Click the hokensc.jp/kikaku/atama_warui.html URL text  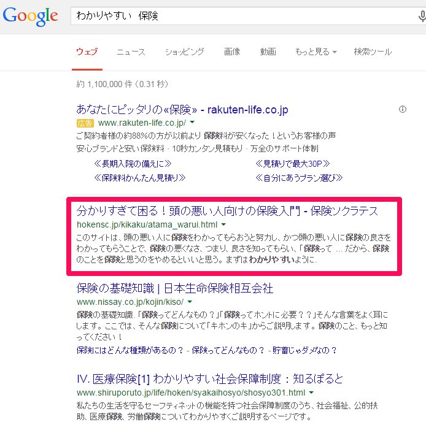coord(147,224)
